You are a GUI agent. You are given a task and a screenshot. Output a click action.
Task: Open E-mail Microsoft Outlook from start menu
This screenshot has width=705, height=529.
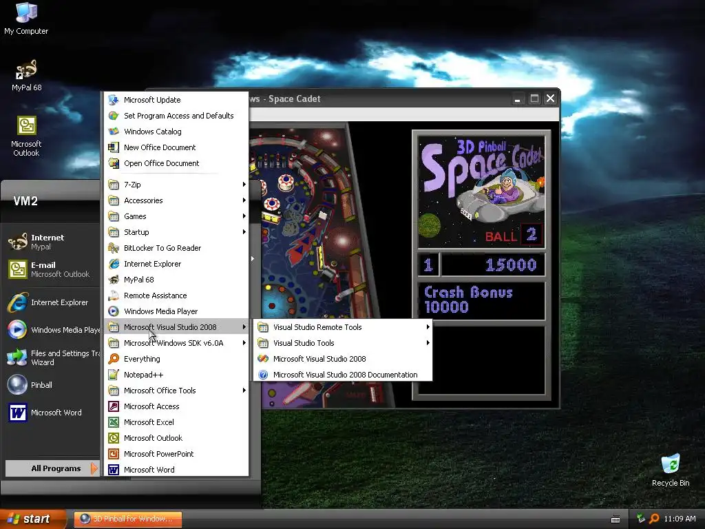51,269
